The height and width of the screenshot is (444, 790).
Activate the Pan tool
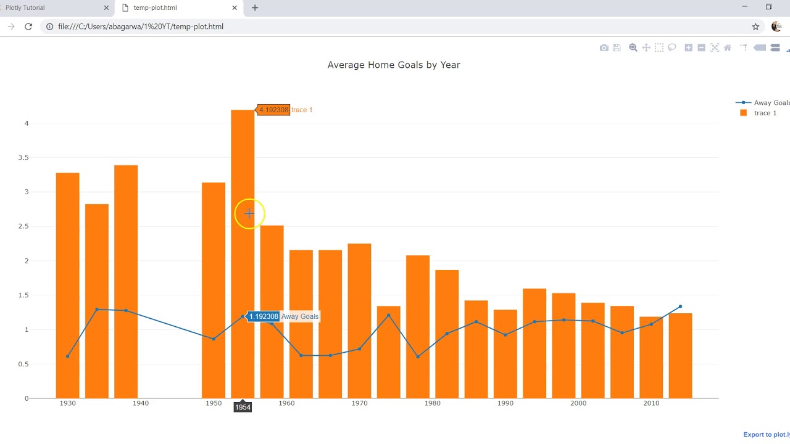coord(646,48)
